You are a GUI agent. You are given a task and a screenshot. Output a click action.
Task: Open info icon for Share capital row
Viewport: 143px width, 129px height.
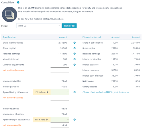tap(75, 48)
